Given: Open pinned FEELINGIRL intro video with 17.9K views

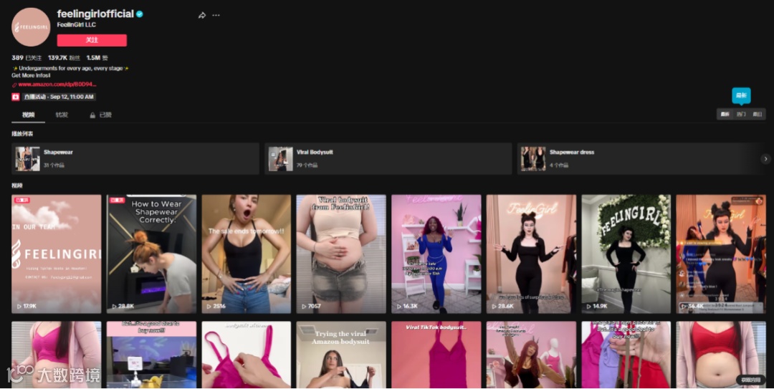Looking at the screenshot, I should [57, 254].
